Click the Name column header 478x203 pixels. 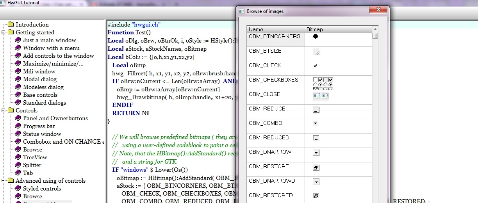tap(256, 29)
